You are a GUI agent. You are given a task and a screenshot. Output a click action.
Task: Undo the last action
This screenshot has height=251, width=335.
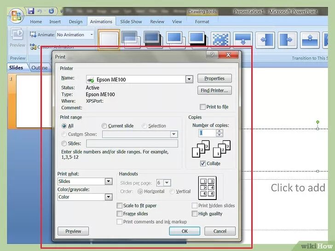tap(40, 11)
